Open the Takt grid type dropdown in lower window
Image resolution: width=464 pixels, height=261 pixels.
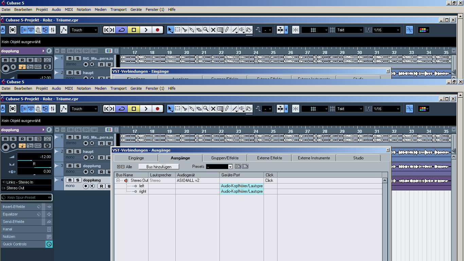350,109
